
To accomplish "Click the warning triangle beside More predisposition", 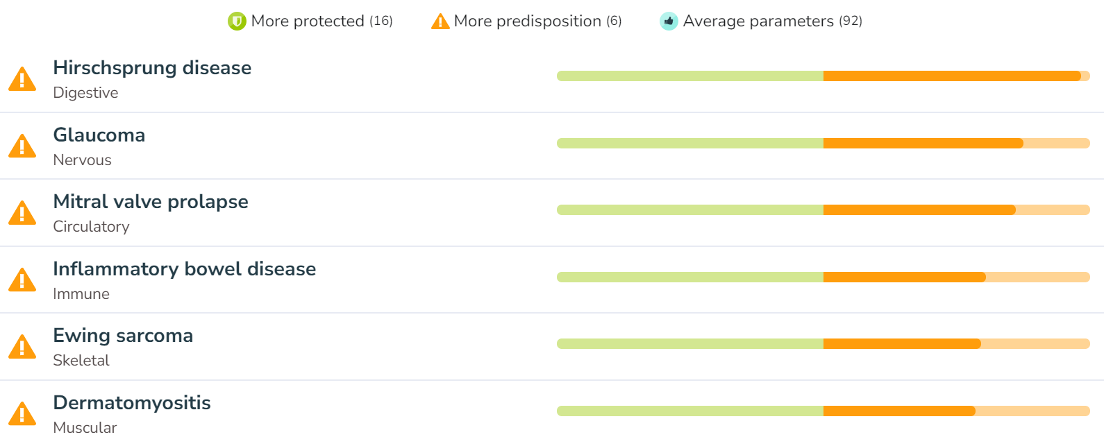I will pos(440,22).
